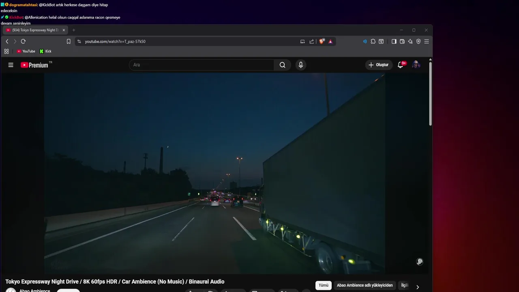Open a new browser tab
The width and height of the screenshot is (519, 292).
coord(74,30)
